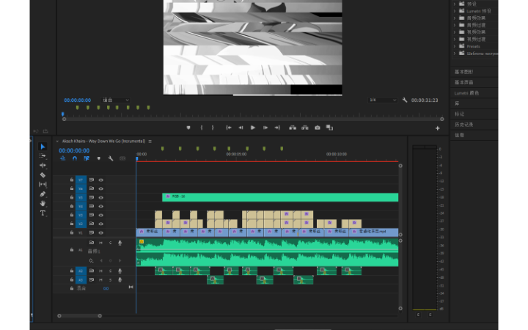Expand 视频过渡 effects folder
528x330 pixels.
pos(455,39)
